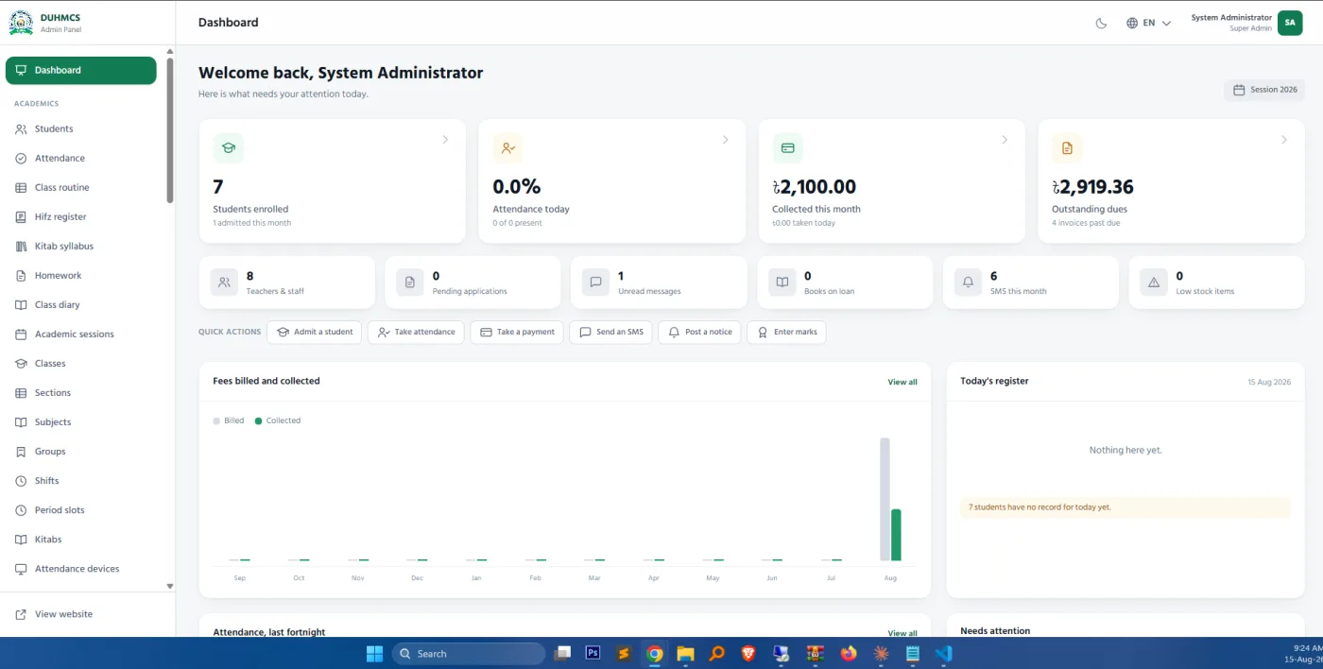Launch Firefox from the taskbar
This screenshot has height=669, width=1323.
coord(848,653)
